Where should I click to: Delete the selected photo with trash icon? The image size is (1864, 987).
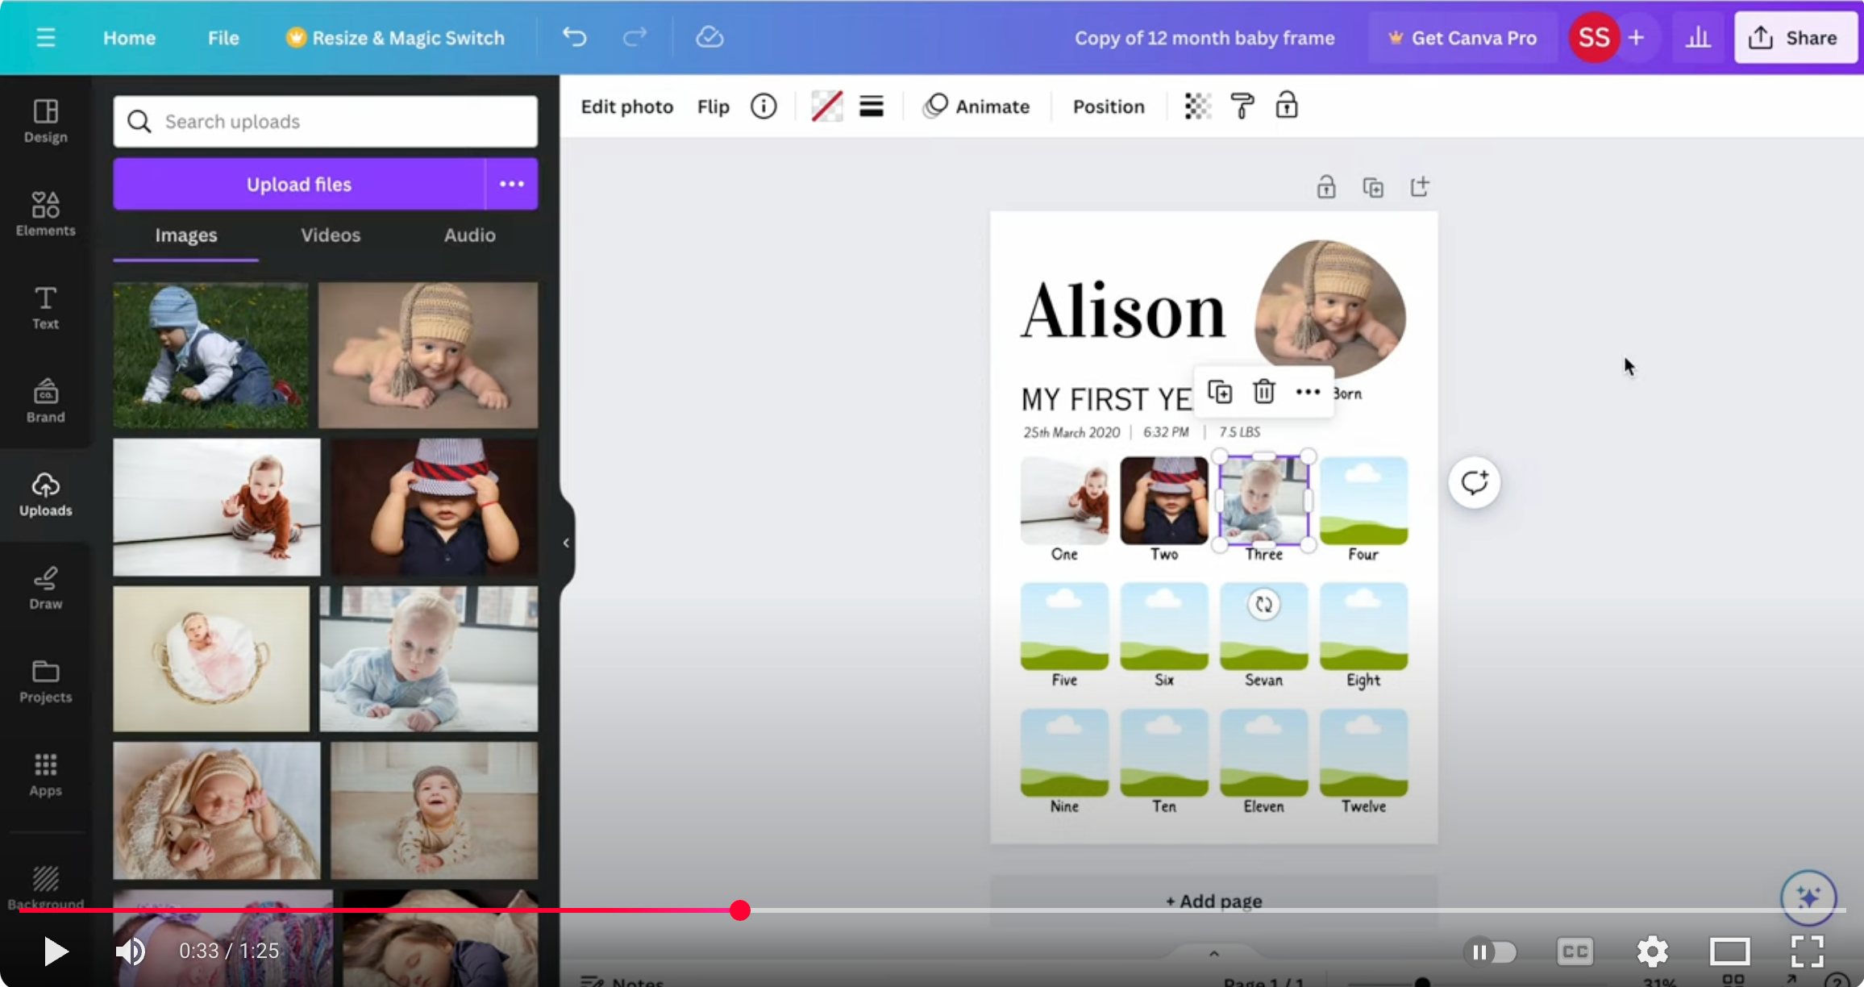[x=1264, y=392]
